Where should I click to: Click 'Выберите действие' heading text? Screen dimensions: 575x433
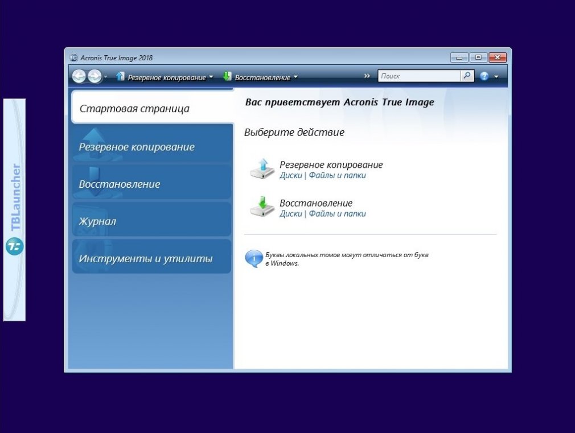tap(294, 133)
